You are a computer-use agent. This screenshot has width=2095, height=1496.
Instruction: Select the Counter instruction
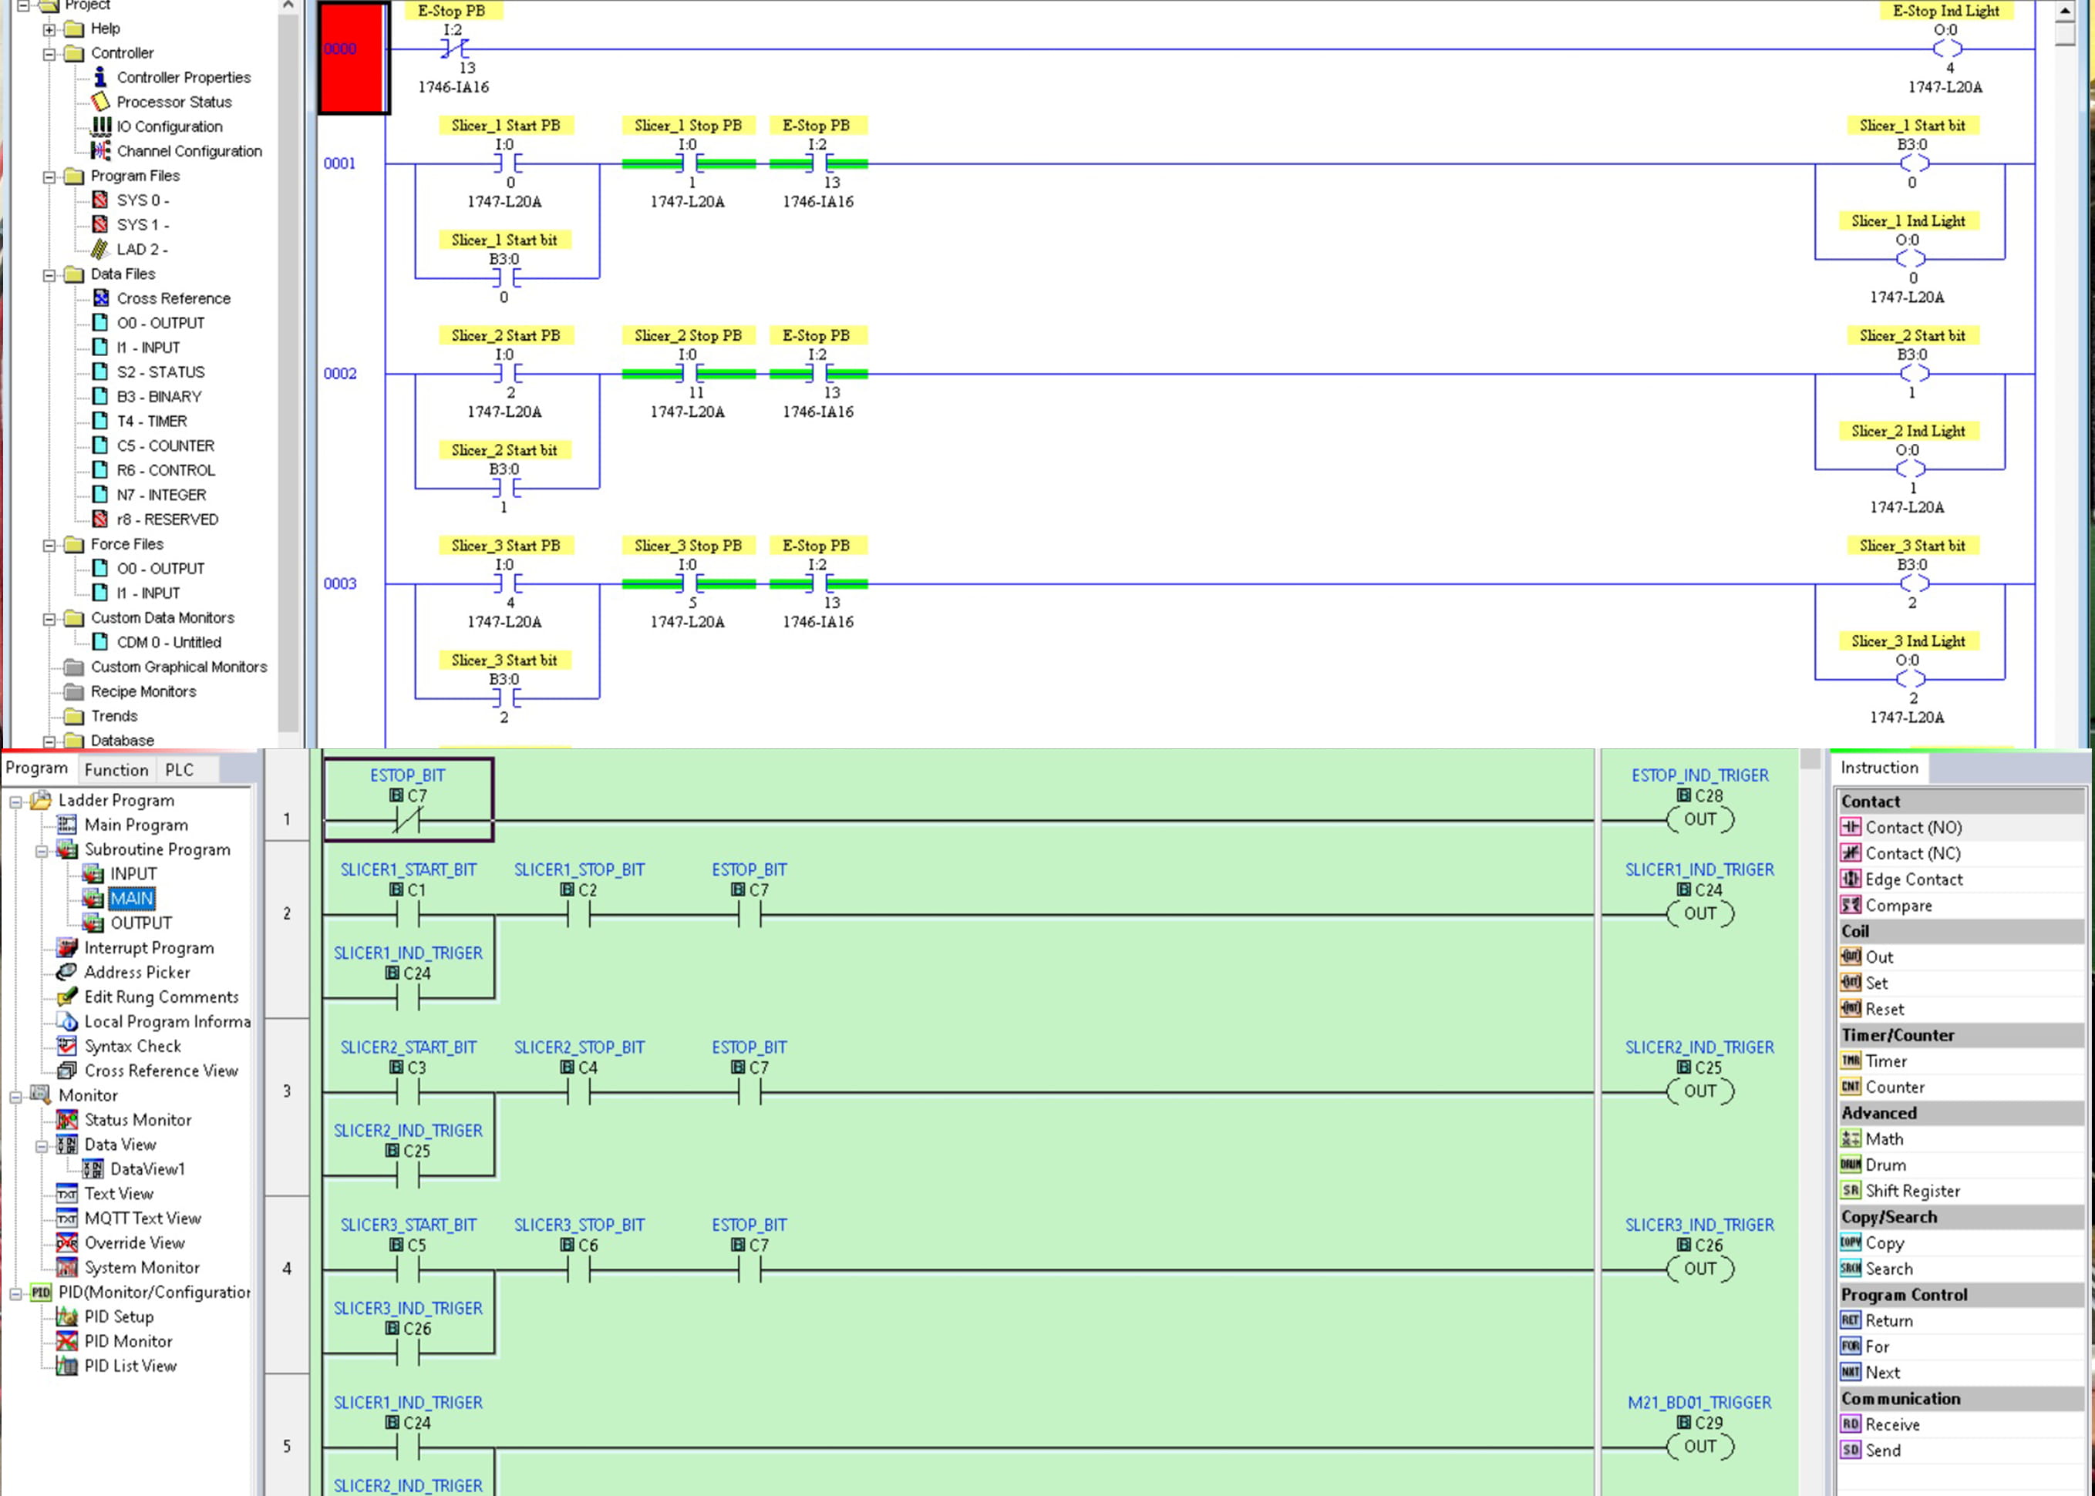pos(1892,1087)
